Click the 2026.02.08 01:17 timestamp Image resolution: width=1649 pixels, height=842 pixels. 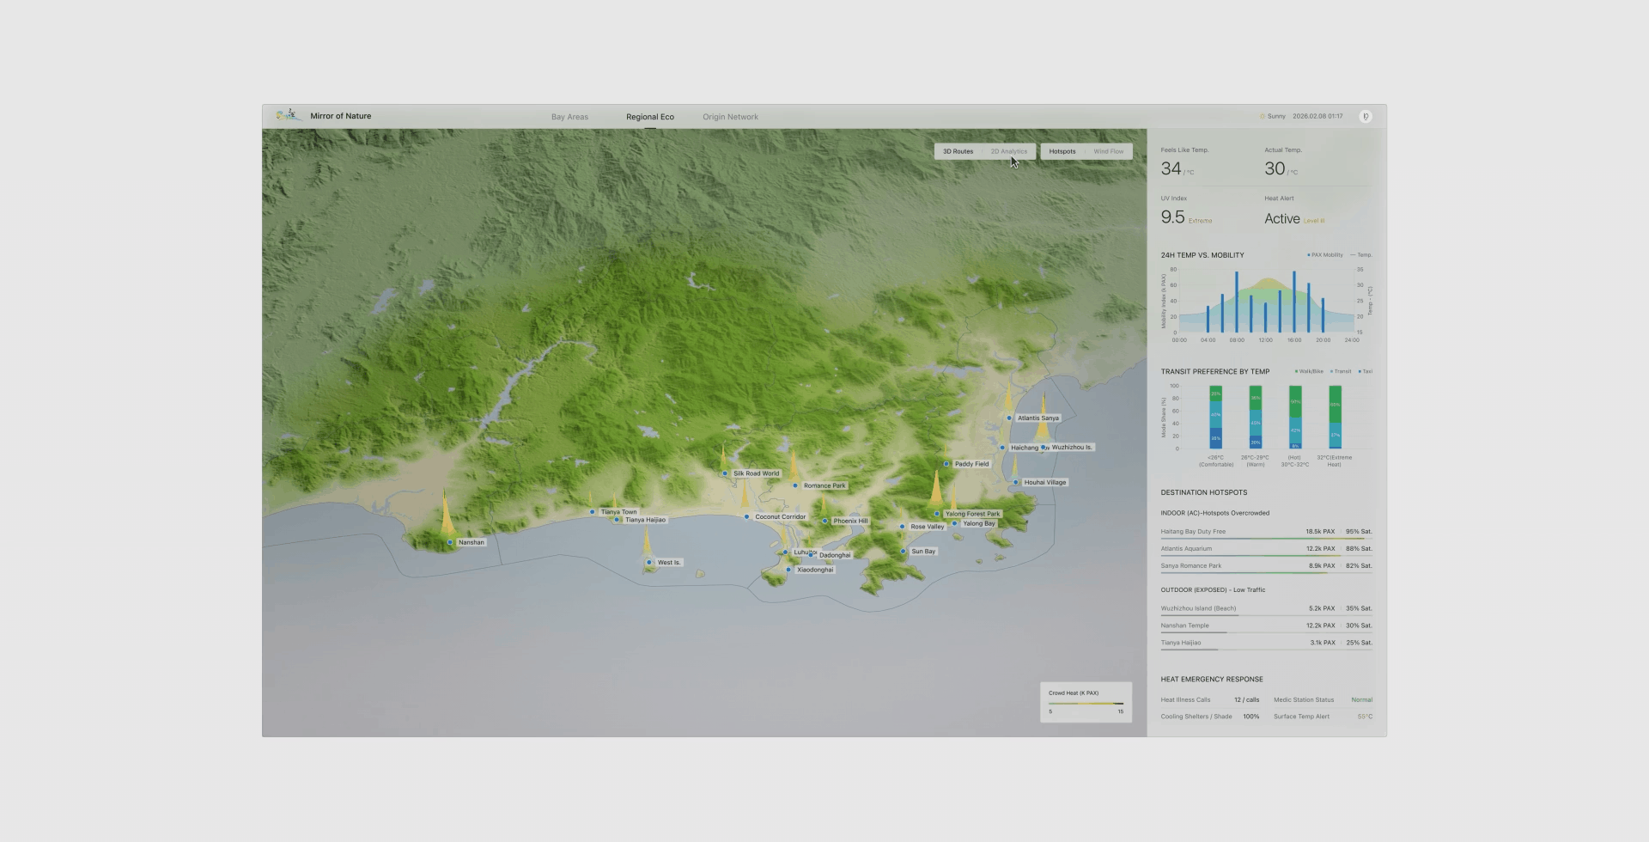tap(1317, 117)
